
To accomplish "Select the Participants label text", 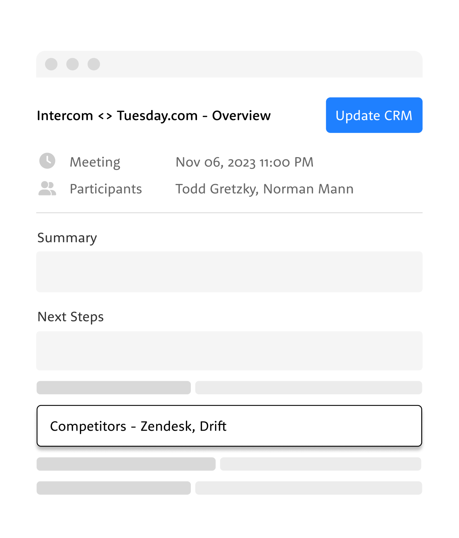I will pyautogui.click(x=106, y=189).
